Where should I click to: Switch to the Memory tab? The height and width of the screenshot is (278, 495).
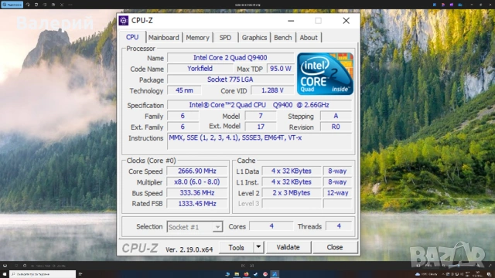click(198, 38)
